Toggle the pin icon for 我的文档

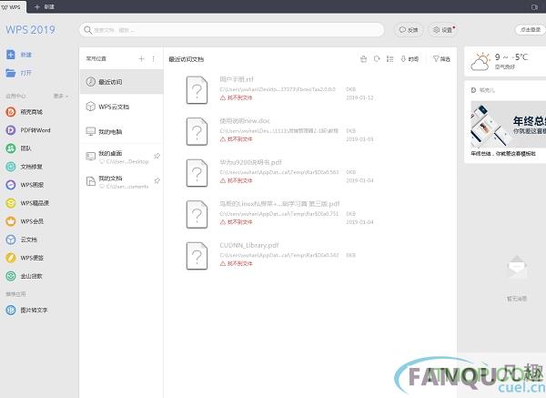[157, 180]
